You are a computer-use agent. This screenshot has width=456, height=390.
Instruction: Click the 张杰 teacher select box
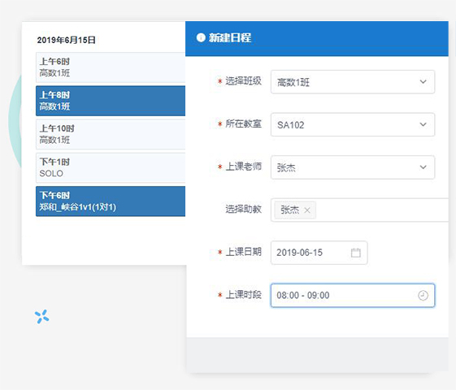pos(353,167)
